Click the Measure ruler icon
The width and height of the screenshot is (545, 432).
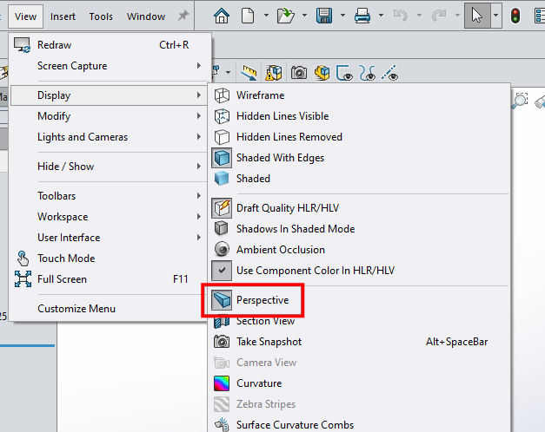point(249,74)
